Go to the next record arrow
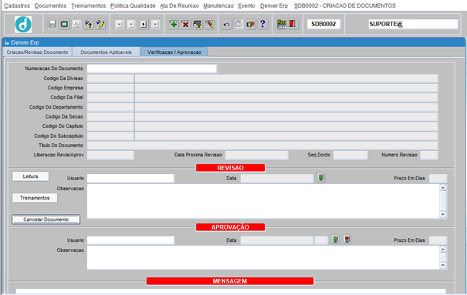The image size is (467, 295). [x=144, y=24]
